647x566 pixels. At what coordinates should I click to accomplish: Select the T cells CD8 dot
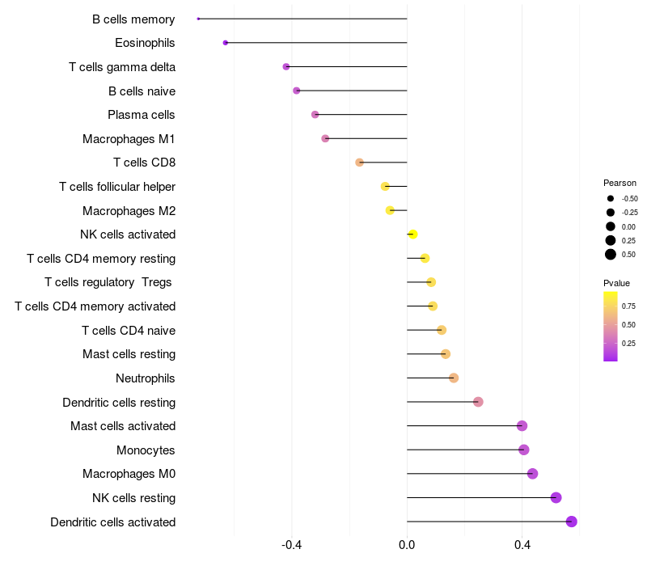[x=360, y=163]
